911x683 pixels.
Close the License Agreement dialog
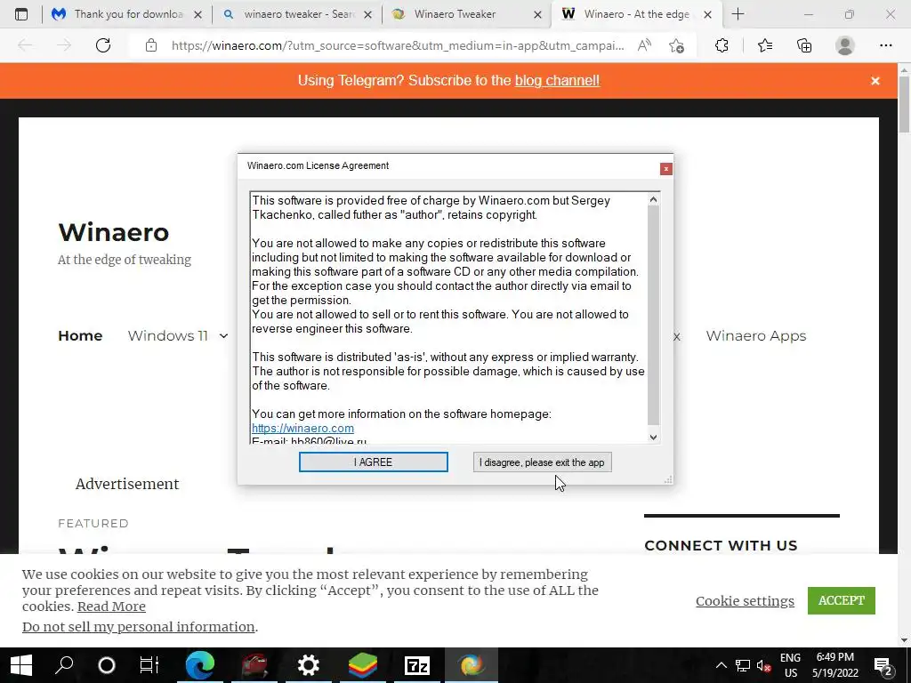pos(665,169)
